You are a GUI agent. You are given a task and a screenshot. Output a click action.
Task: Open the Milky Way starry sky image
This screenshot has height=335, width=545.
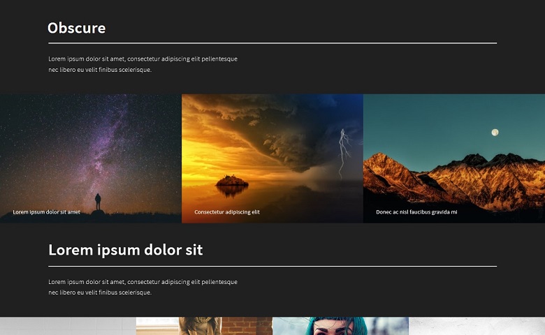[91, 158]
